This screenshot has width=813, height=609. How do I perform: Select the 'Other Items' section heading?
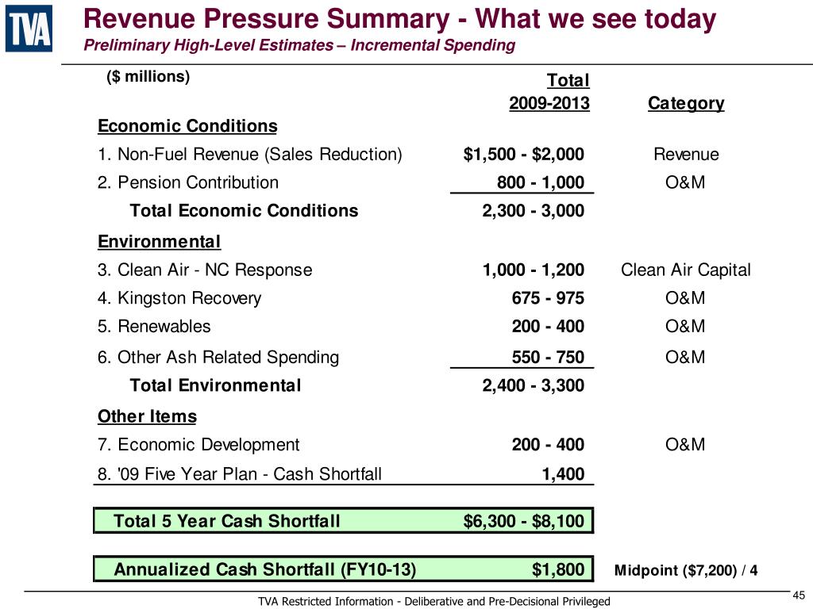pos(147,416)
